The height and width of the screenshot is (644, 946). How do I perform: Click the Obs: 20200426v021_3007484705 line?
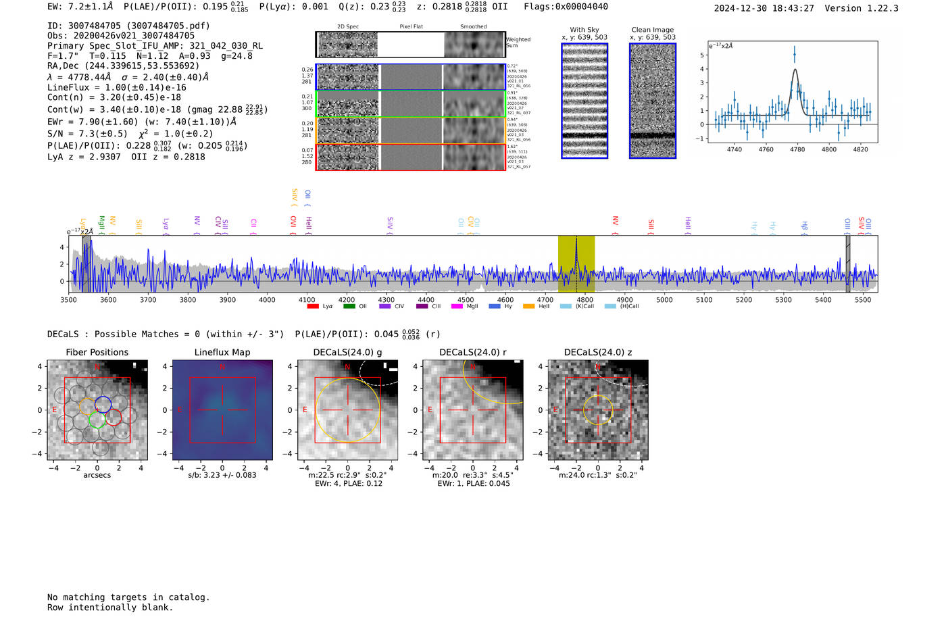pos(121,36)
